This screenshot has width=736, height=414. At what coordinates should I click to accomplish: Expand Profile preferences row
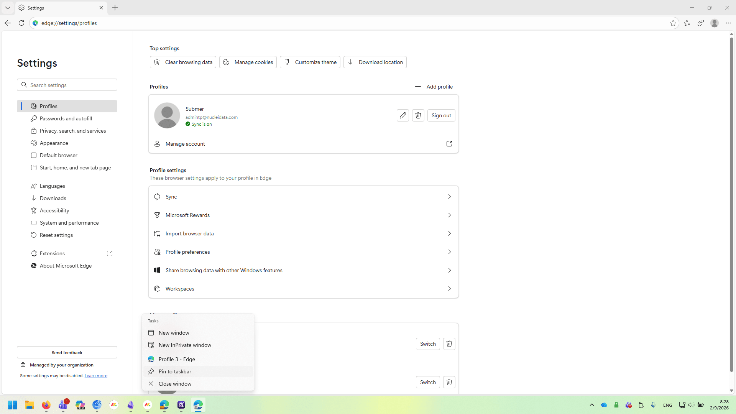(x=304, y=252)
